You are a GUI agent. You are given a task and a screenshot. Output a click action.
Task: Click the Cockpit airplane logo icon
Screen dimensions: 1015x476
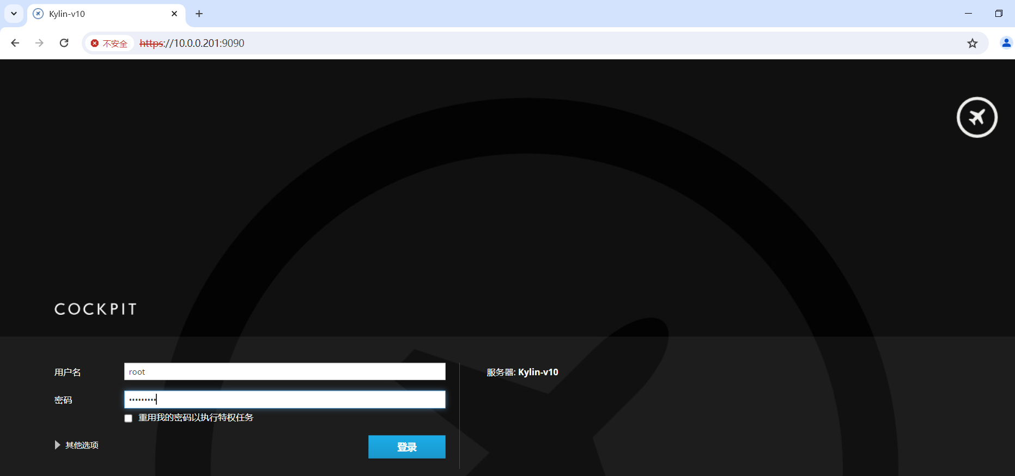pyautogui.click(x=977, y=117)
